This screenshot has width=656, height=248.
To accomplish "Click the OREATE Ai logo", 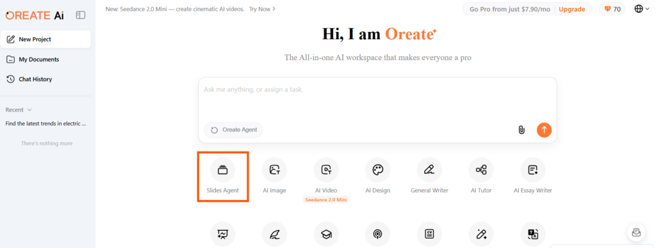I will click(x=35, y=15).
